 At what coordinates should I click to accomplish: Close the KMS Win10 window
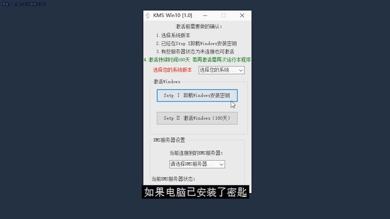click(242, 16)
